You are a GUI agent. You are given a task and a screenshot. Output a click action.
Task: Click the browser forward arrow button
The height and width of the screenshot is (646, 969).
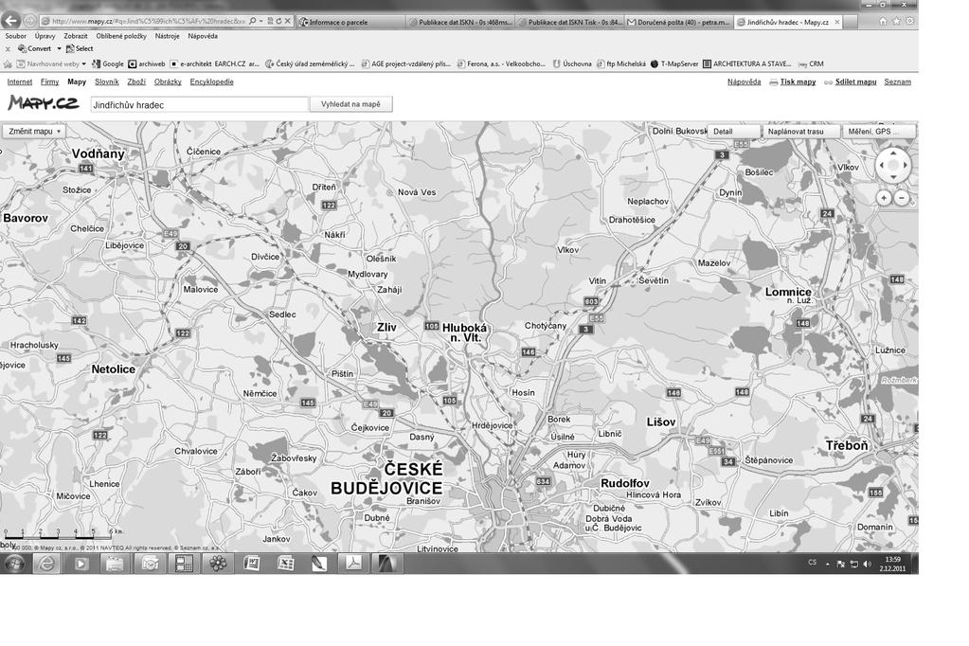[29, 21]
